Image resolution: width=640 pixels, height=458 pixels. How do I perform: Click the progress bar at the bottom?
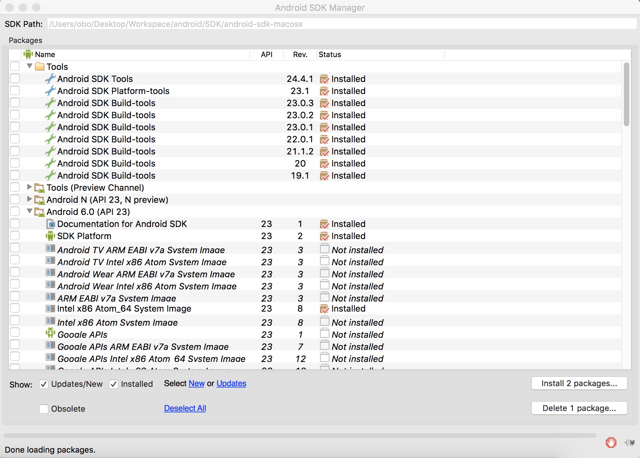pos(300,436)
